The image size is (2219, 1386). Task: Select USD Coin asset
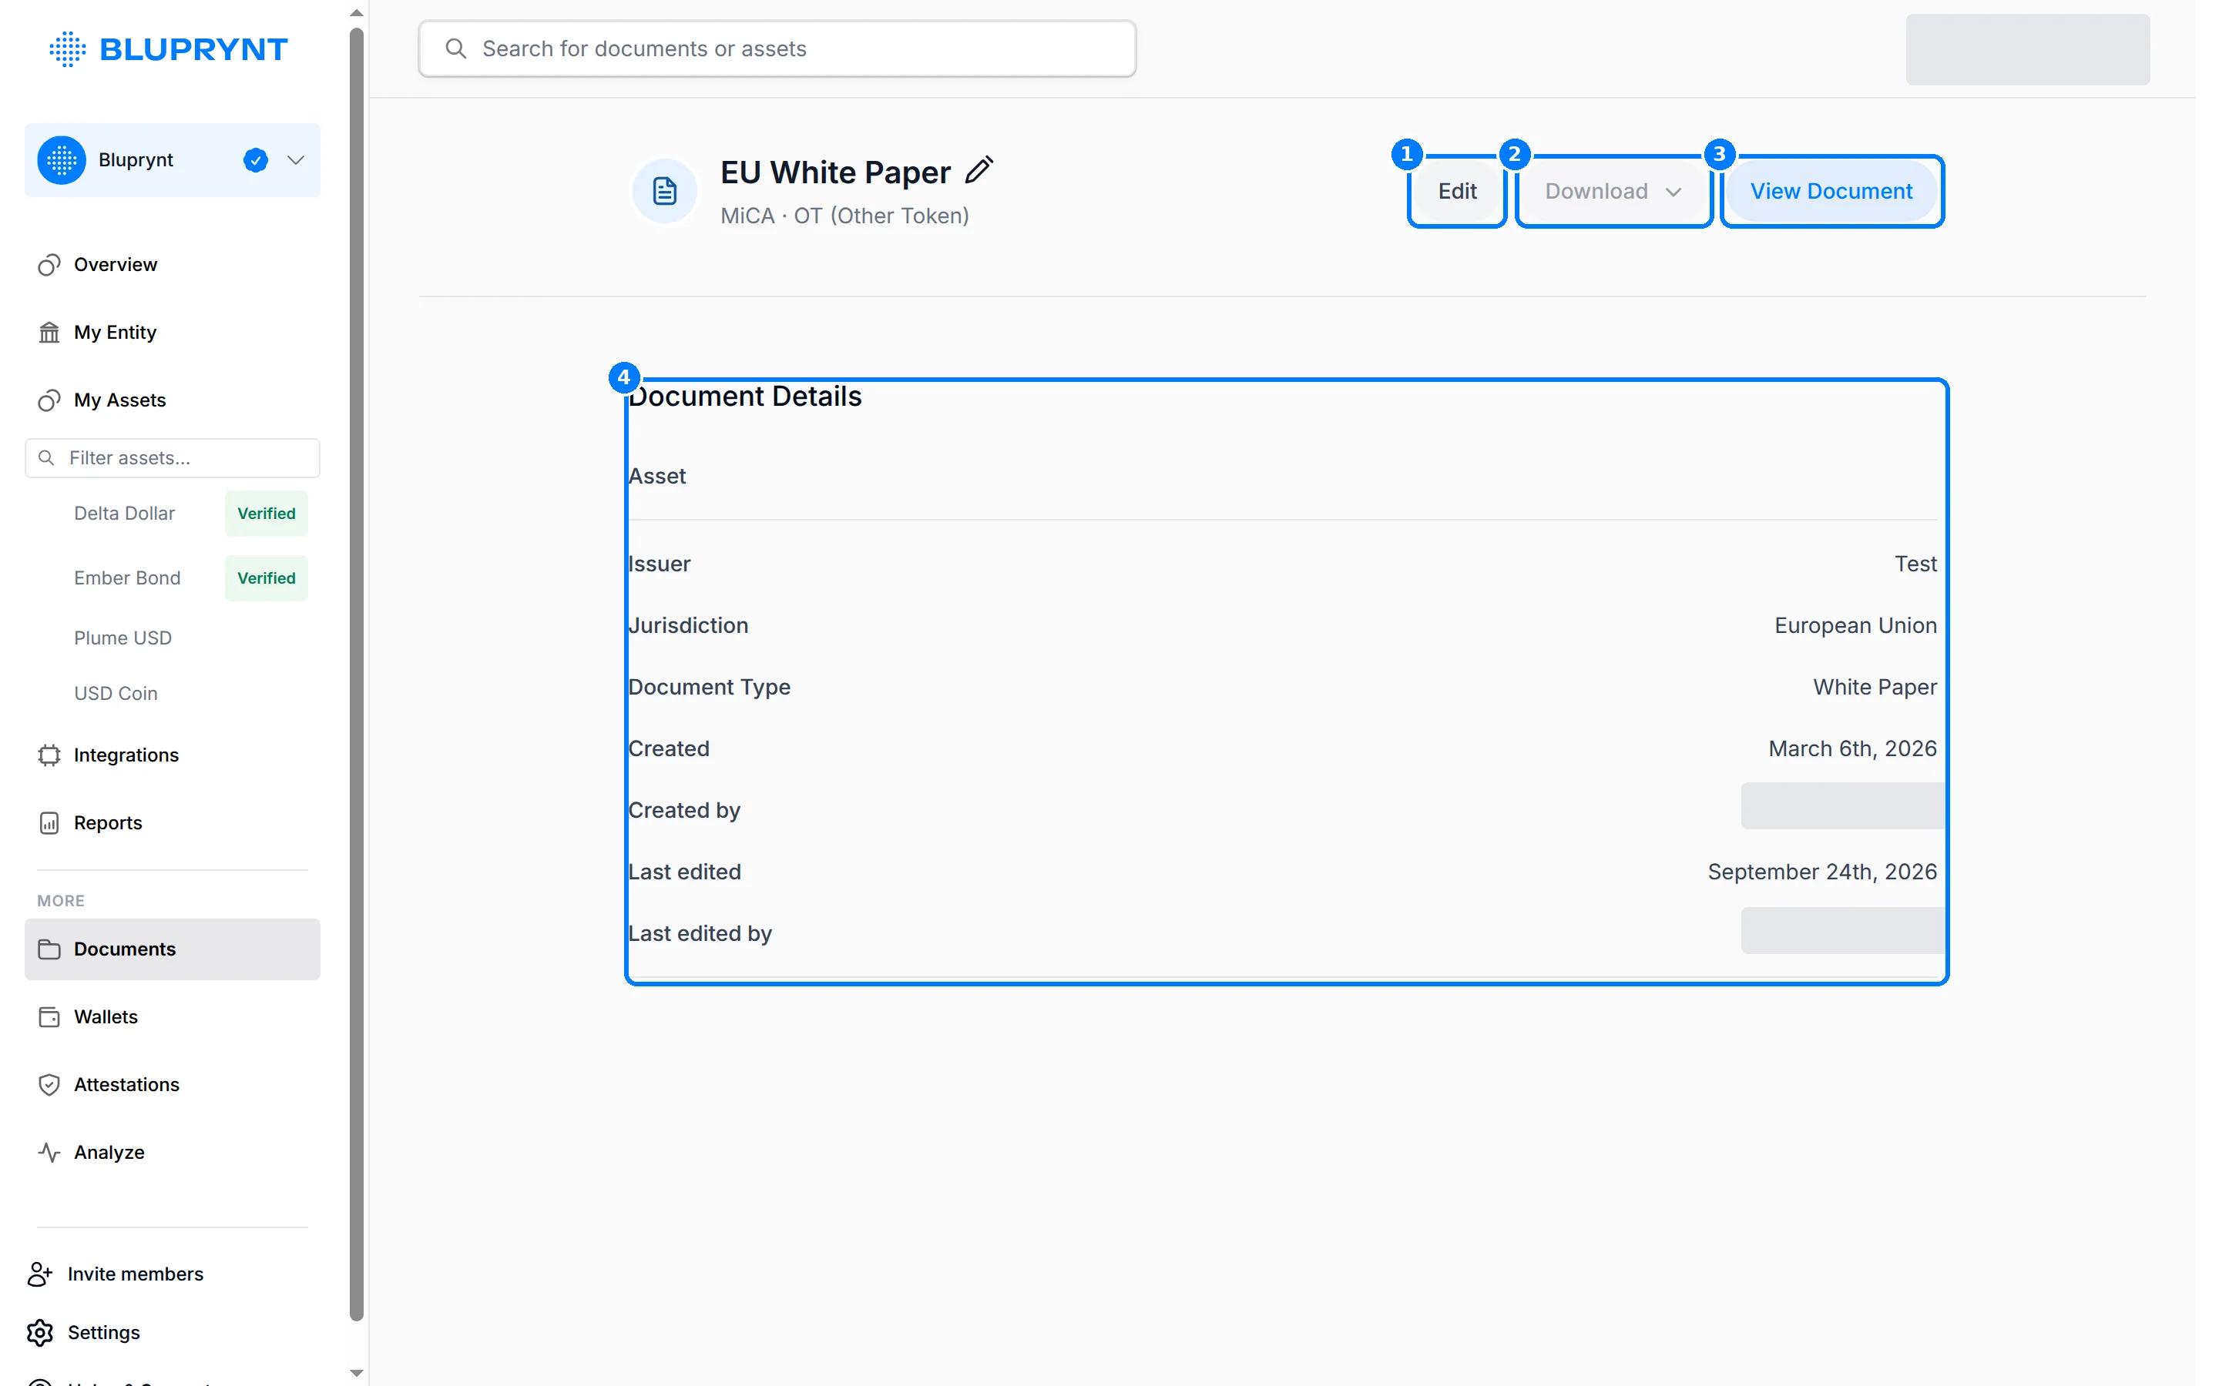[116, 694]
